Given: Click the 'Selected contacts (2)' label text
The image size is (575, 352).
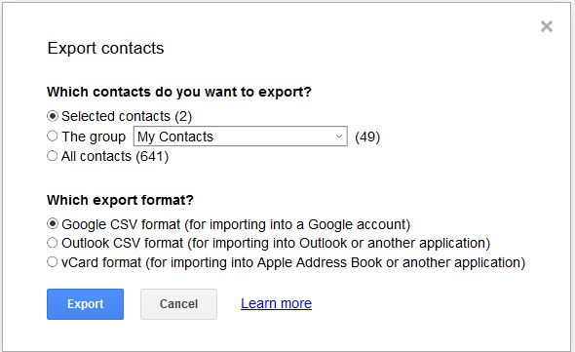Looking at the screenshot, I should coord(127,116).
